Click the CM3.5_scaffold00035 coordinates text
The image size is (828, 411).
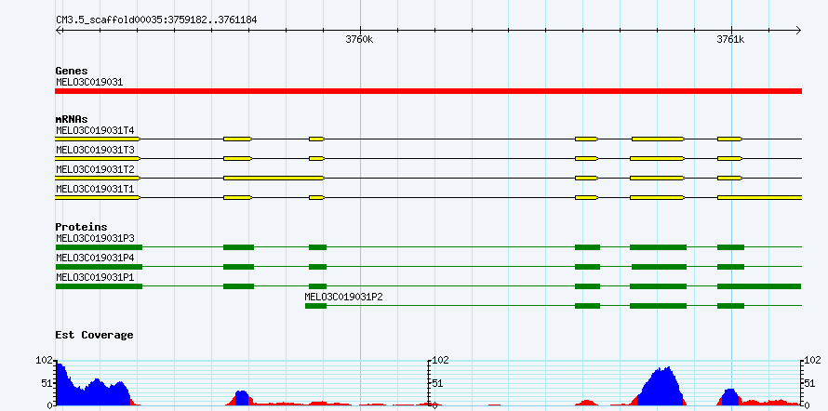tap(156, 20)
